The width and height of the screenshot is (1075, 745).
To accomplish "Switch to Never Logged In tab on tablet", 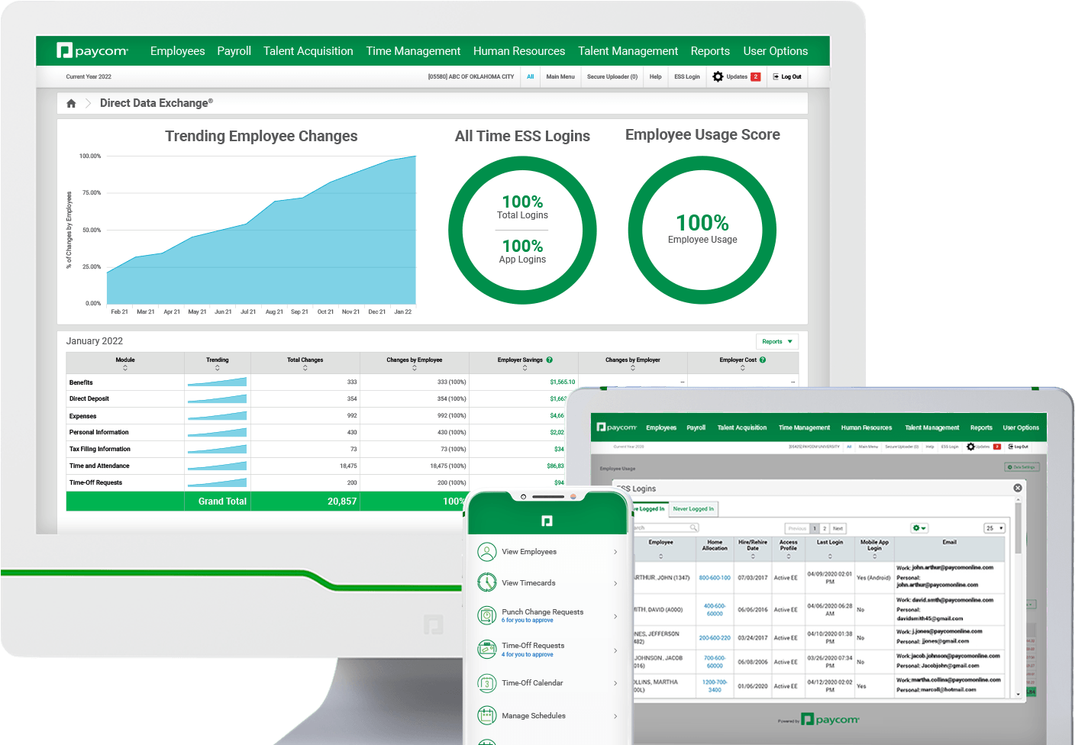I will coord(693,508).
